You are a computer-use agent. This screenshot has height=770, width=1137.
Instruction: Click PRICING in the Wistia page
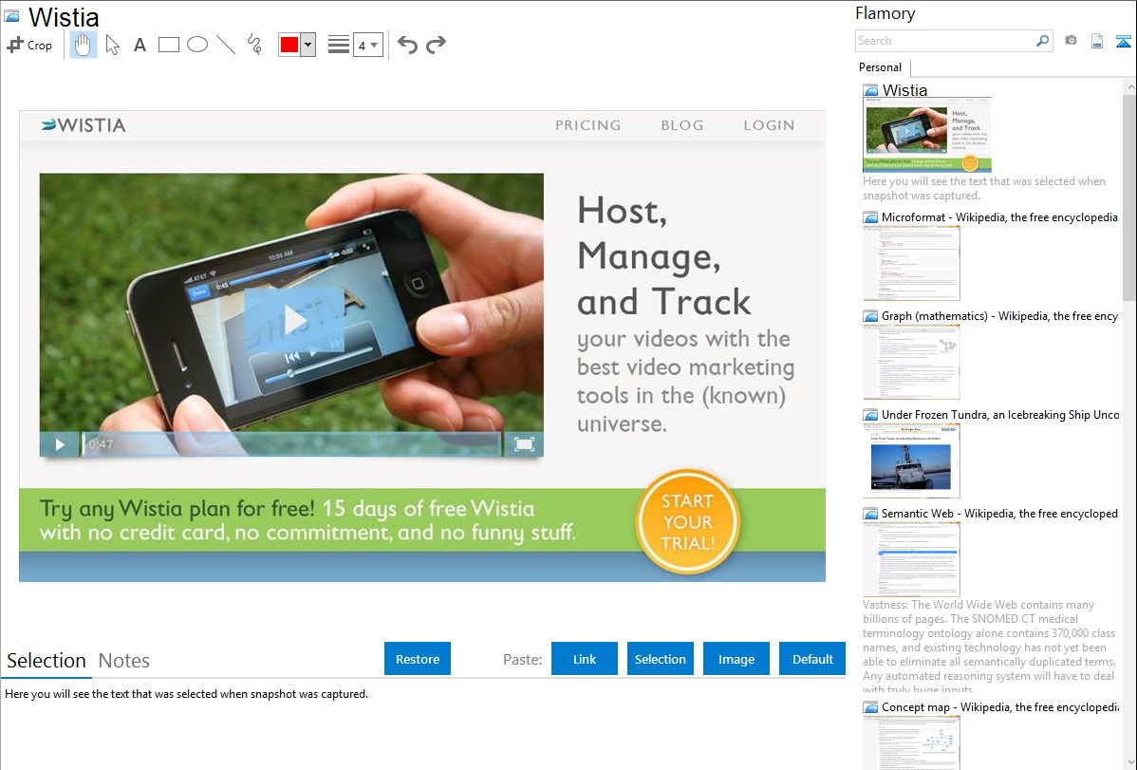pyautogui.click(x=588, y=124)
